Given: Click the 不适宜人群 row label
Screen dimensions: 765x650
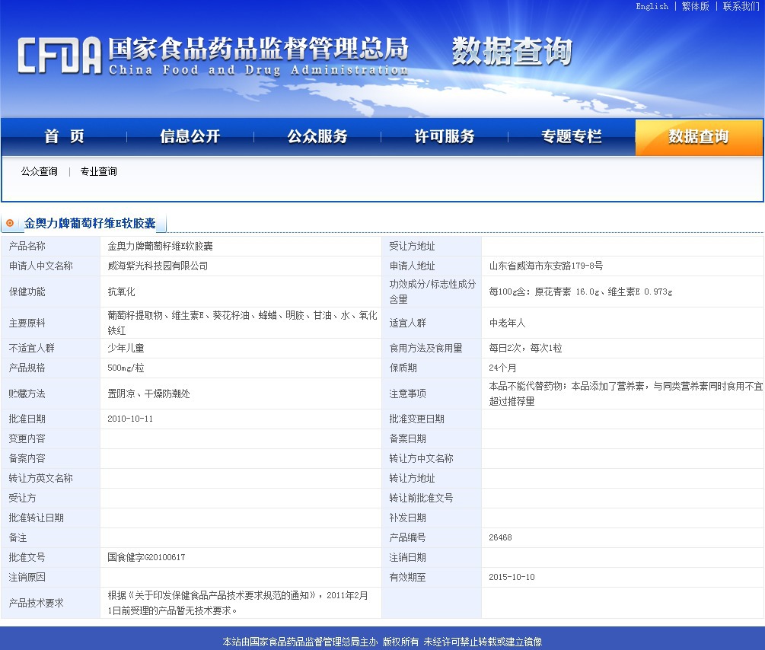Looking at the screenshot, I should [31, 348].
